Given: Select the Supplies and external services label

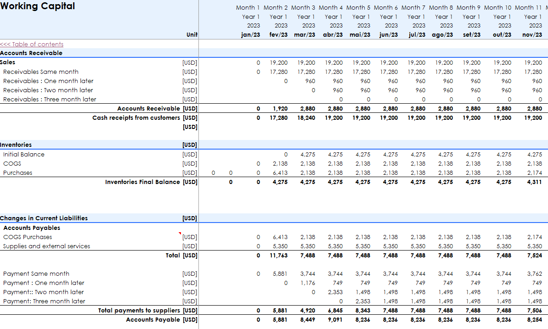Looking at the screenshot, I should click(46, 246).
